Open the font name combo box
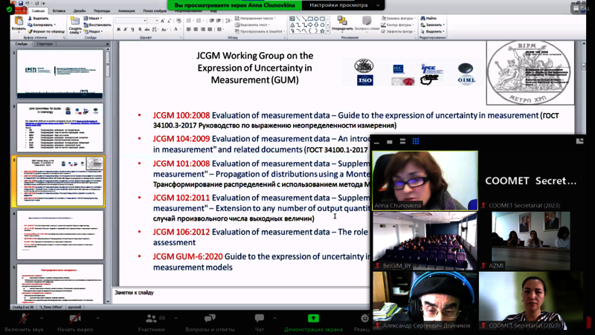 tap(131, 21)
